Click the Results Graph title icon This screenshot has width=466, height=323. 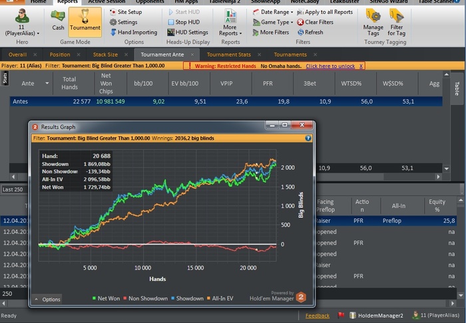[35, 127]
